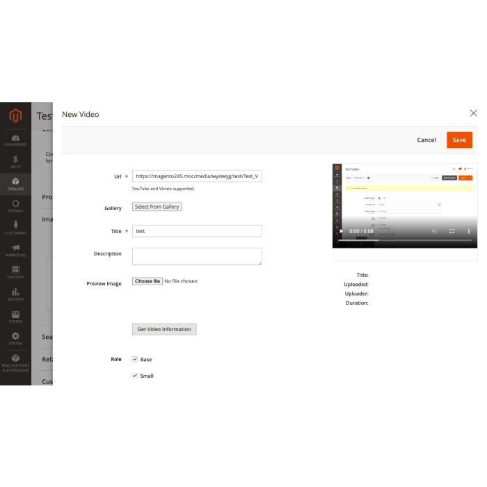Open the Customers sidebar menu
This screenshot has width=487, height=487.
pyautogui.click(x=15, y=228)
